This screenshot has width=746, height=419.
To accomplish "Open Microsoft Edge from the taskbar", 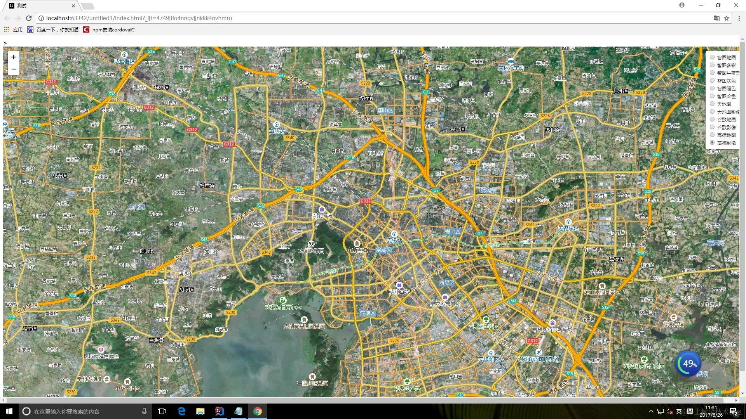I will coord(181,411).
